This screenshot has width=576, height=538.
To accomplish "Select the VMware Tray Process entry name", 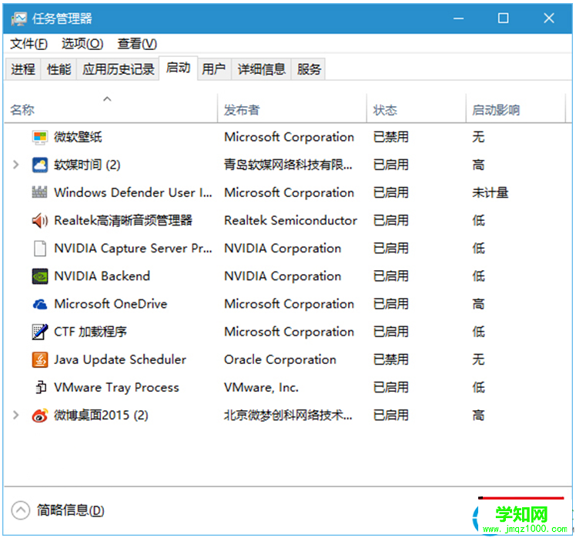I will coord(116,388).
